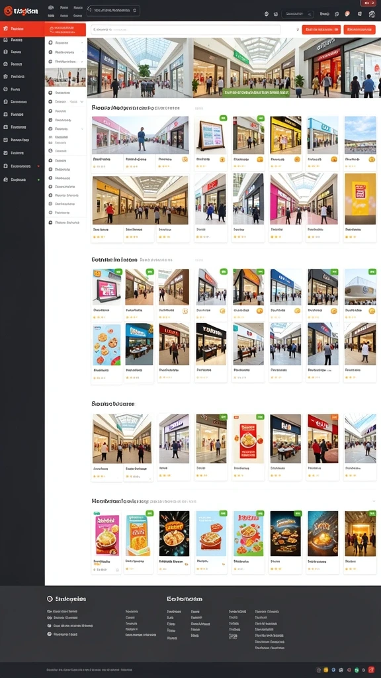Open the dropdown field in the dark top header bar
Screen dimensions: 381x678
coord(113,11)
